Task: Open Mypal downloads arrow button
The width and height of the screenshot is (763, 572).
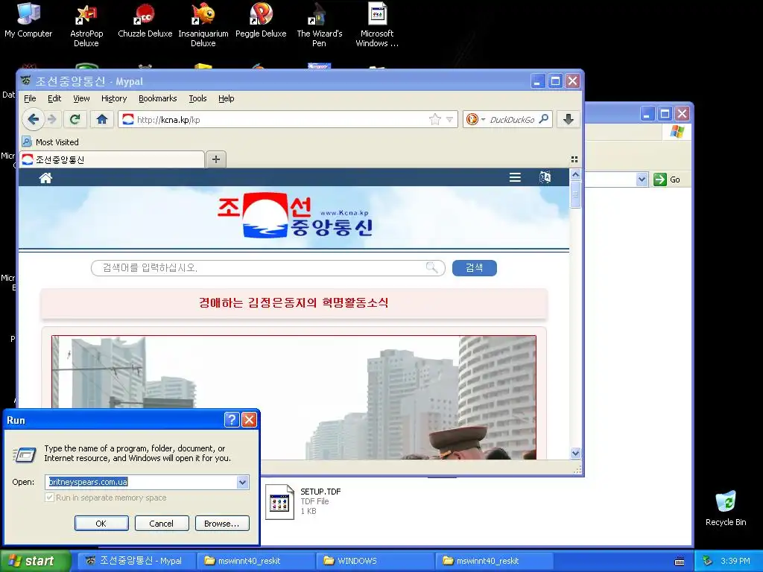Action: tap(569, 119)
